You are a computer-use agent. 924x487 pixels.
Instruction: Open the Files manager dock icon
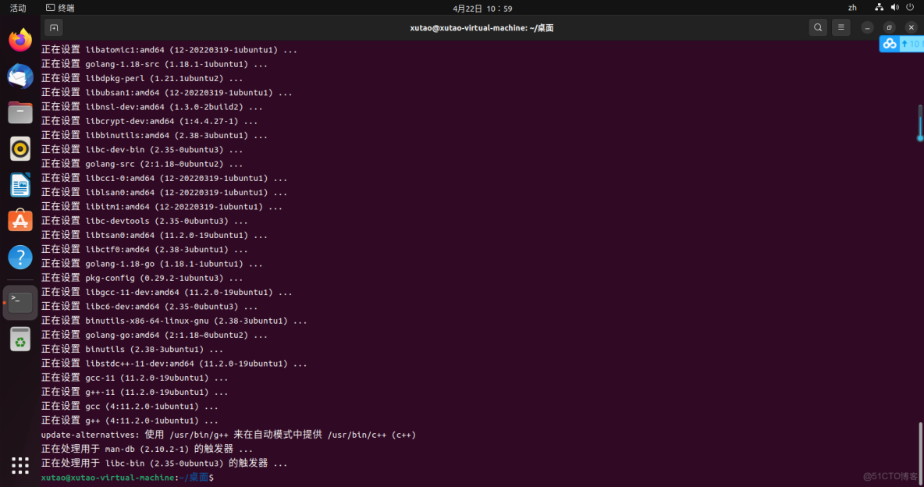pyautogui.click(x=20, y=112)
